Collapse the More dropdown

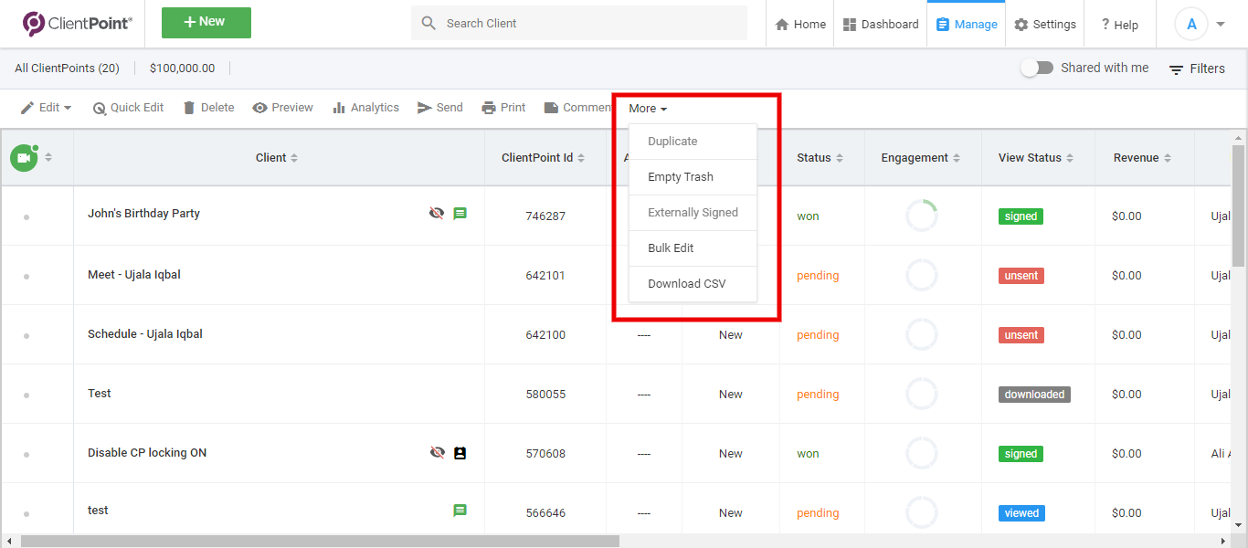[x=648, y=109]
